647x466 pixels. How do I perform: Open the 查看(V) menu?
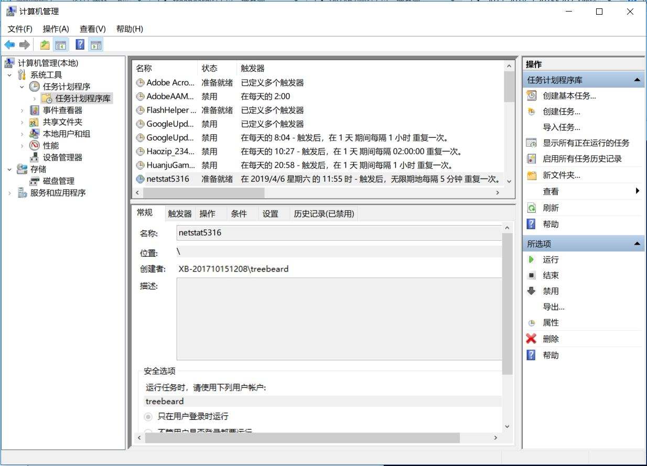pos(93,29)
